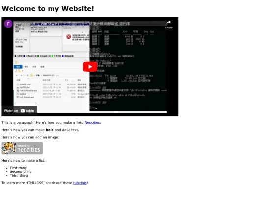Click the italic word in the paragraph
This screenshot has height=199, width=265.
tap(66, 130)
